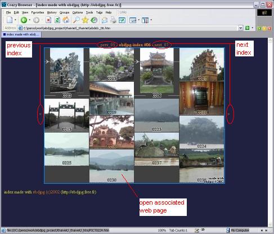Open the View menu
Viewport: 274px width, 234px height.
pos(25,12)
